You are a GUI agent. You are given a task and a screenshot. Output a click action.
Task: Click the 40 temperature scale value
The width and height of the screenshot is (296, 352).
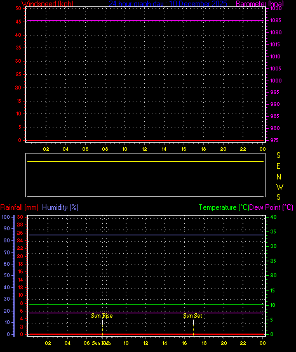273,217
